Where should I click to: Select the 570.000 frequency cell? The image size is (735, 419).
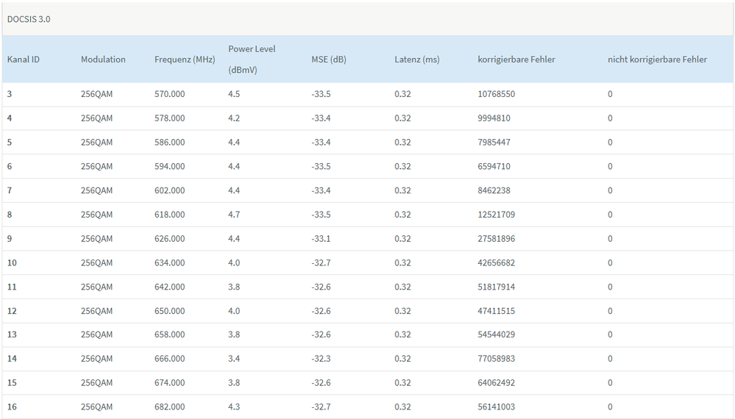click(x=169, y=94)
